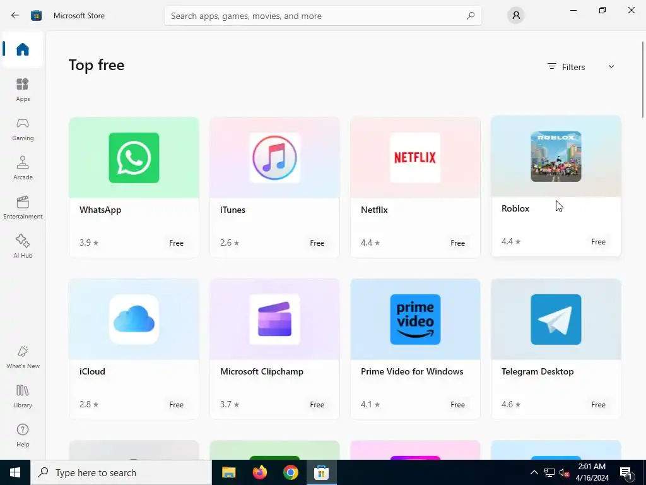
Task: Click the iCloud title text
Action: pyautogui.click(x=92, y=371)
